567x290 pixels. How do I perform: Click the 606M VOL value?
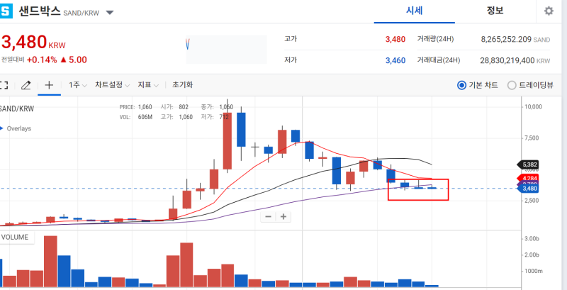click(x=145, y=117)
